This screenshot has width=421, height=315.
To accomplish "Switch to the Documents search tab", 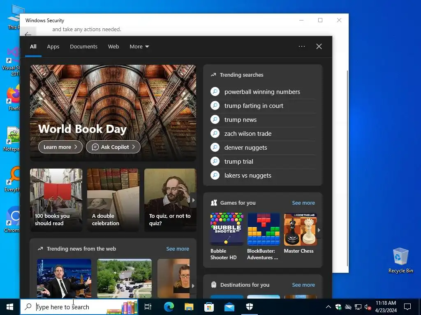I will 83,47.
